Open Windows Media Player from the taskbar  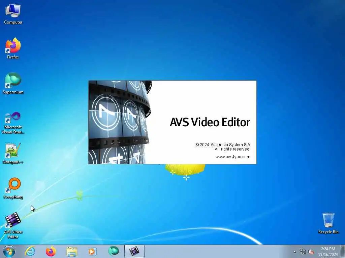point(92,251)
